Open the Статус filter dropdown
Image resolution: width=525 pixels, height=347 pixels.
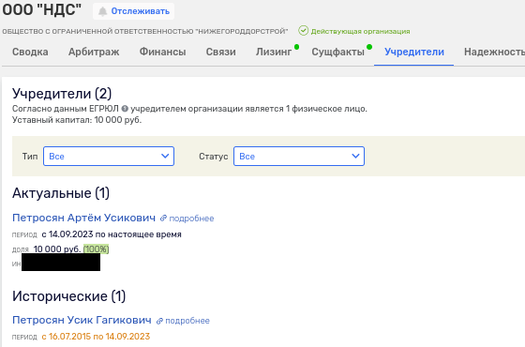pos(299,156)
